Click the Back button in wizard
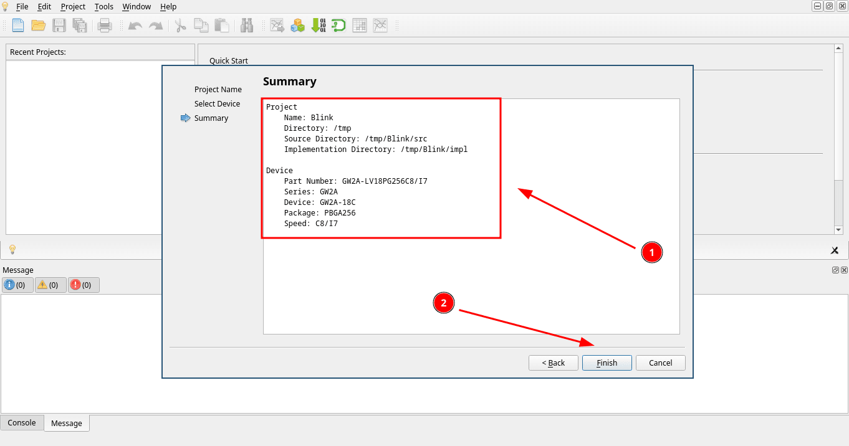849x446 pixels. pyautogui.click(x=554, y=363)
